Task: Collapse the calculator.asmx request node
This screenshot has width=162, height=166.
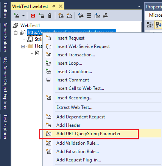Action: (x=16, y=33)
